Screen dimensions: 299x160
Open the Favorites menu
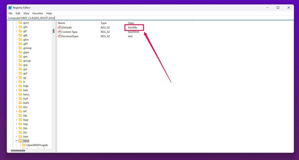coord(38,13)
